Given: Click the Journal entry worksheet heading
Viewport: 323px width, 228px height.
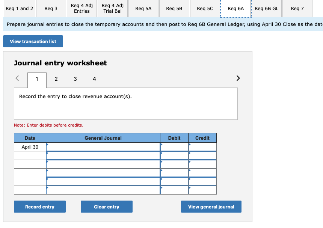Looking at the screenshot, I should (x=60, y=63).
